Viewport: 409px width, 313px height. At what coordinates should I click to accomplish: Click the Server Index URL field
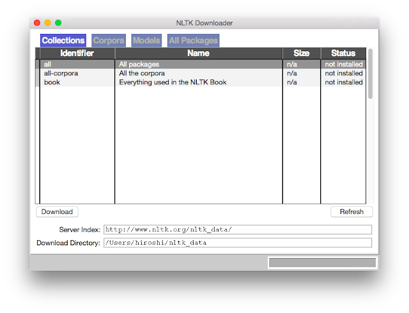pos(238,229)
